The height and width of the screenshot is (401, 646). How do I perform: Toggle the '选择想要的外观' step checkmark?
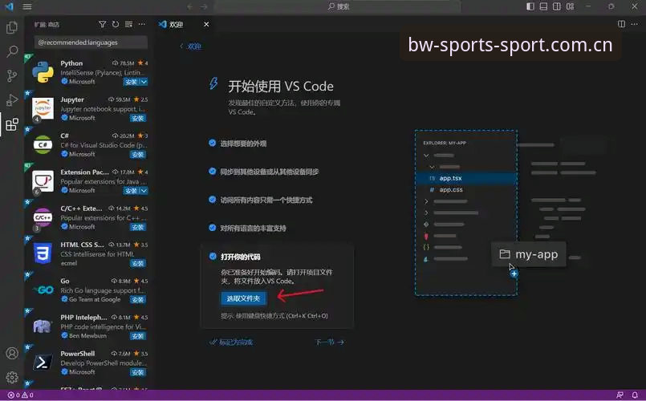tap(212, 143)
